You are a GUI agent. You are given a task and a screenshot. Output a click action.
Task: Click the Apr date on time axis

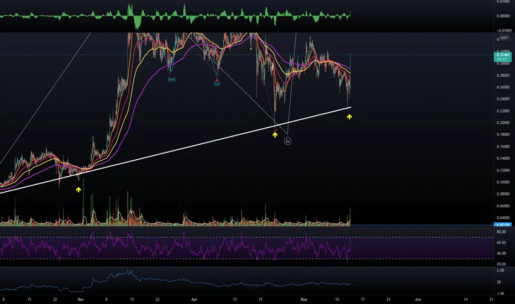194,300
